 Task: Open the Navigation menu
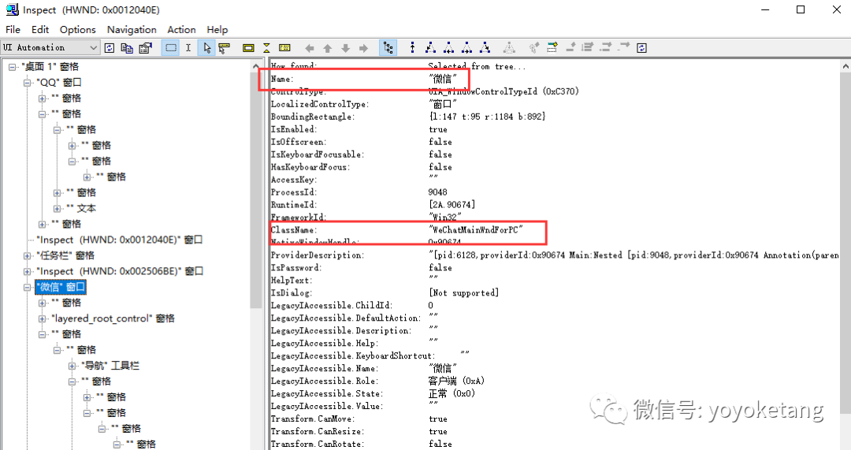pos(132,30)
